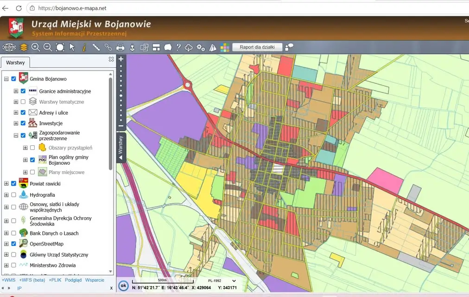Open the layers stack tool in toolbar
Image resolution: width=469 pixels, height=297 pixels.
24,47
